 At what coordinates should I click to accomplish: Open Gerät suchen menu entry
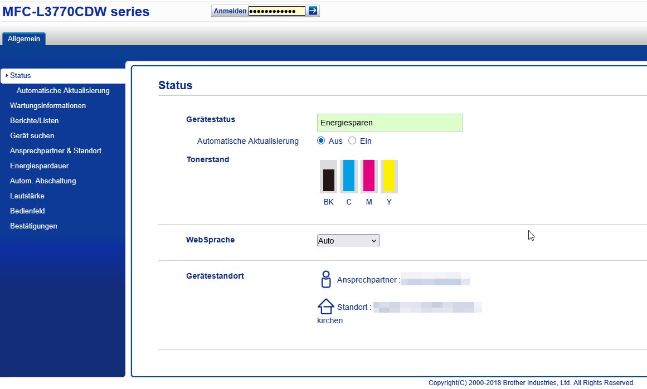[32, 136]
